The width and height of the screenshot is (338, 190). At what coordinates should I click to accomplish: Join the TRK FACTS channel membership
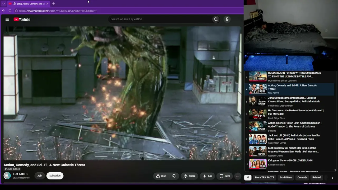point(40,176)
